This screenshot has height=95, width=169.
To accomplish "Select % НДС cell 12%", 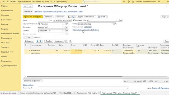I will tap(86, 50).
